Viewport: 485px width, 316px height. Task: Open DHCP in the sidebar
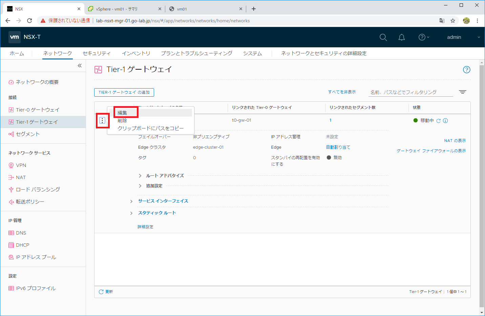click(x=22, y=245)
